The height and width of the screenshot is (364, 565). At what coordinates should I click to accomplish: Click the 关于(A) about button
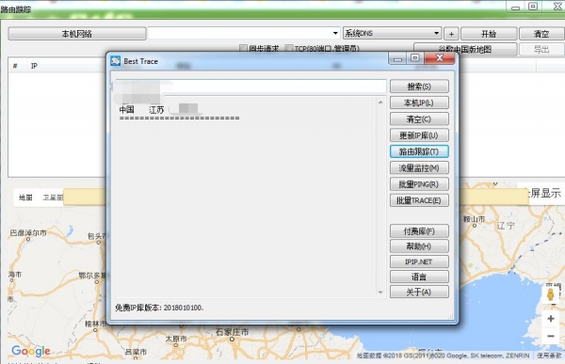point(419,292)
